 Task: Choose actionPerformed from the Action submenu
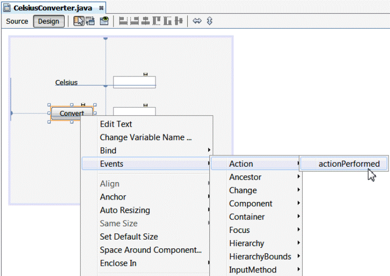(x=349, y=164)
